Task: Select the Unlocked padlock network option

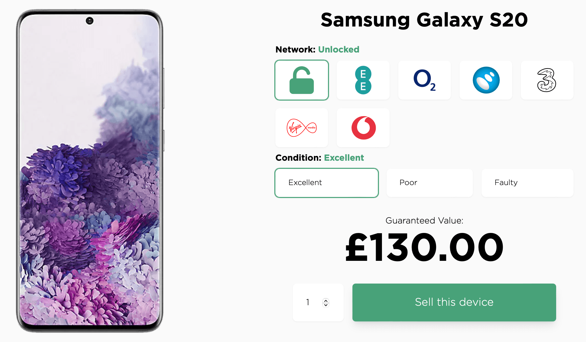Action: [302, 80]
